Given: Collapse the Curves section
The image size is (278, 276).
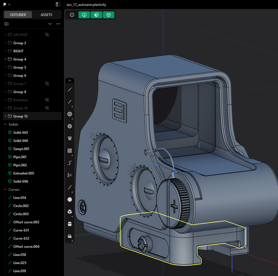Looking at the screenshot, I should click(5, 190).
